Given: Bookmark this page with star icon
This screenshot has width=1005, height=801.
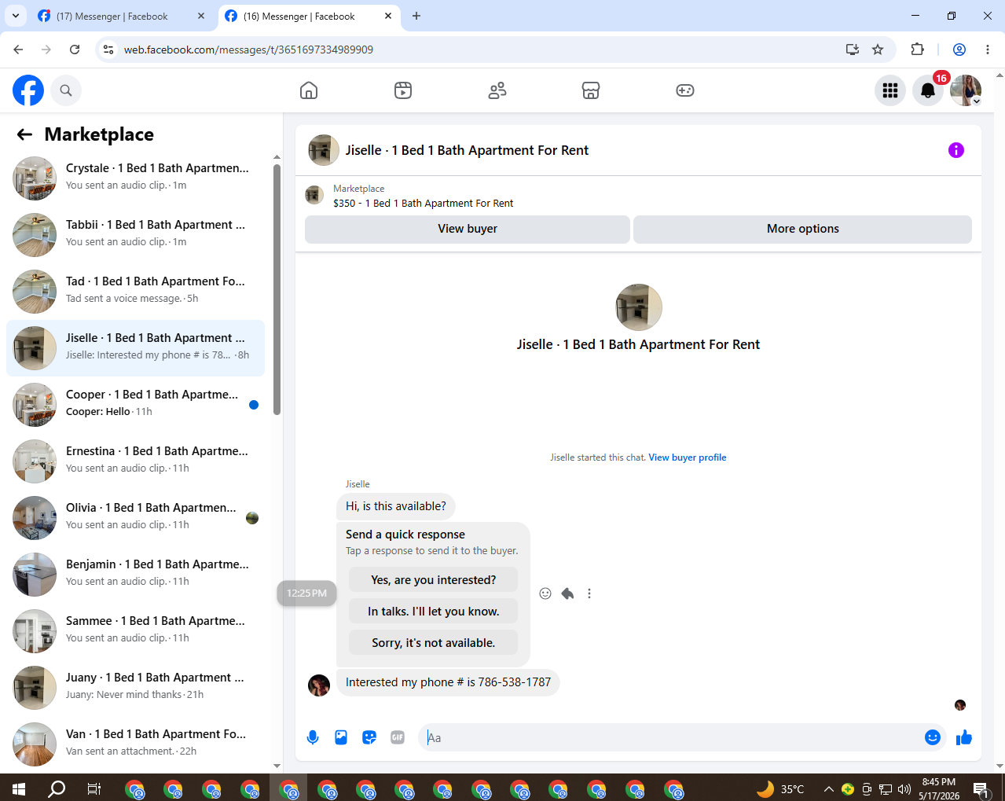Looking at the screenshot, I should point(878,50).
